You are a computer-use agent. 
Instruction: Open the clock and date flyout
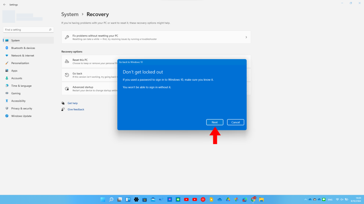coord(356,199)
